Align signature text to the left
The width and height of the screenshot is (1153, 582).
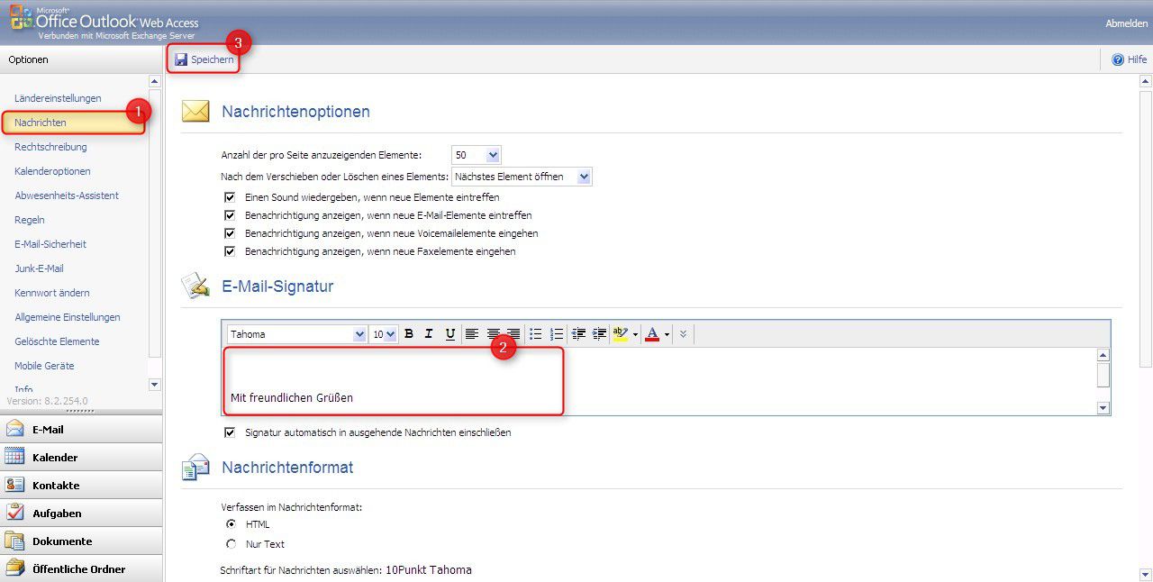472,334
